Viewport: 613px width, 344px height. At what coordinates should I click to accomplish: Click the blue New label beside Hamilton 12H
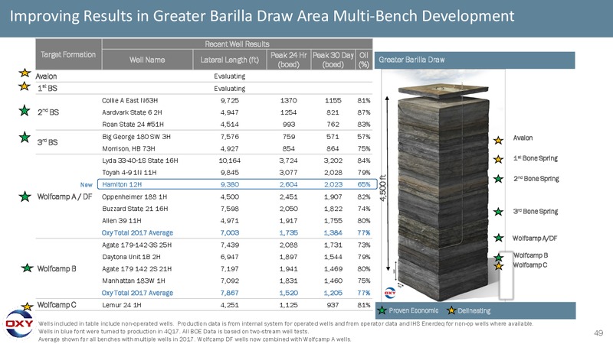tap(87, 185)
